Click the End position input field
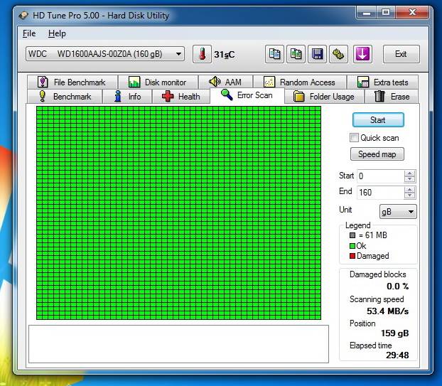The width and height of the screenshot is (442, 386). pos(381,193)
